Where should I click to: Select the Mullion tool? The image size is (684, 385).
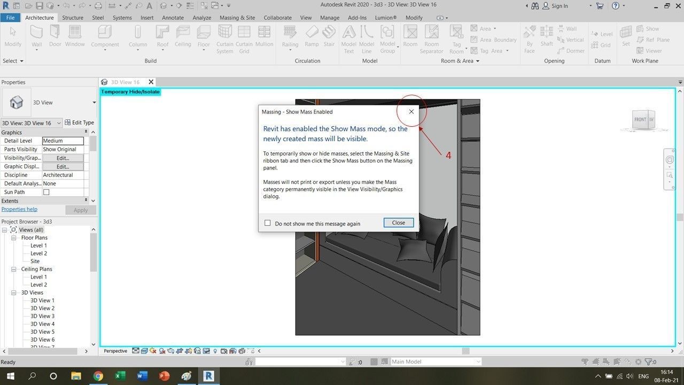coord(264,36)
